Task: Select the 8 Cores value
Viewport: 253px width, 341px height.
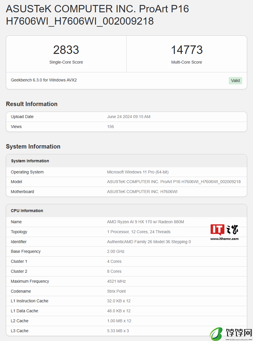Action: 114,271
